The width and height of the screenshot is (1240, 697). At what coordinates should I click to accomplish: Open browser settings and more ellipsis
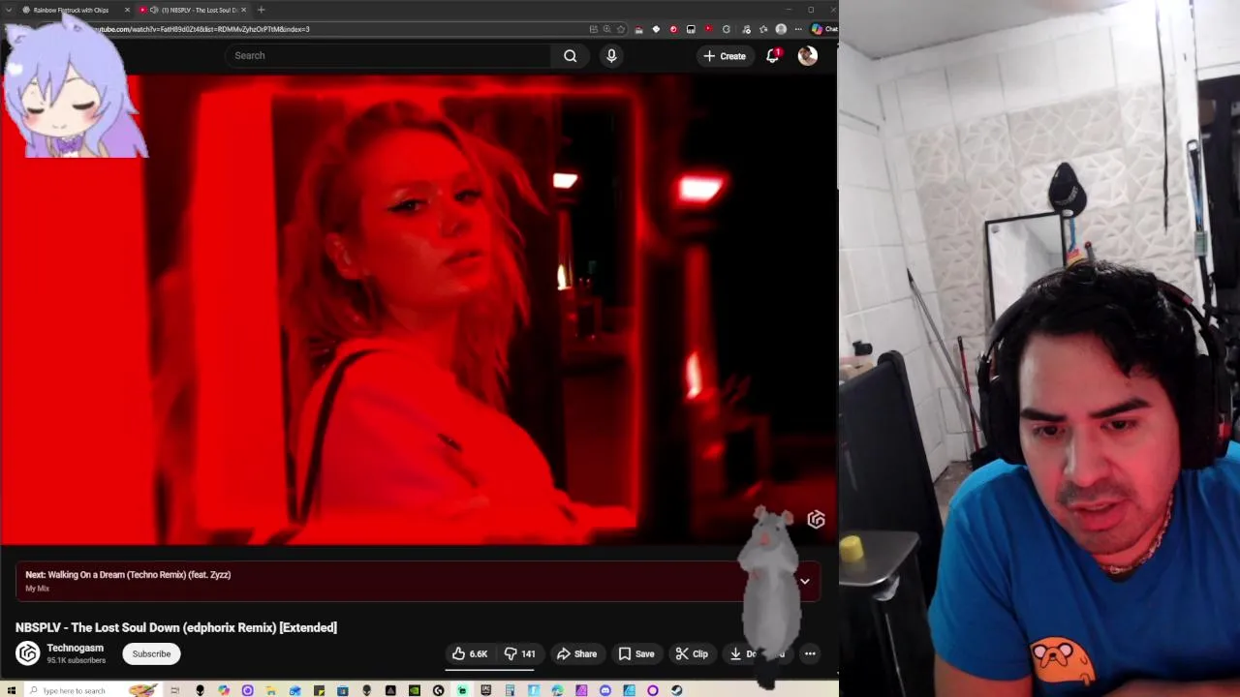[798, 29]
